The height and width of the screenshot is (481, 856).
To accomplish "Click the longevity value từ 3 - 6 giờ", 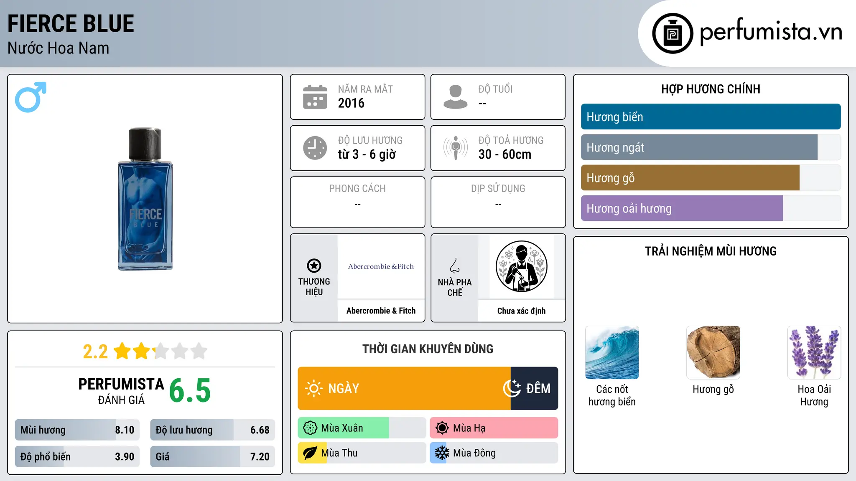I will tap(367, 154).
